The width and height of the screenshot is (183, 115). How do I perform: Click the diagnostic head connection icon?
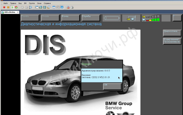131,18
